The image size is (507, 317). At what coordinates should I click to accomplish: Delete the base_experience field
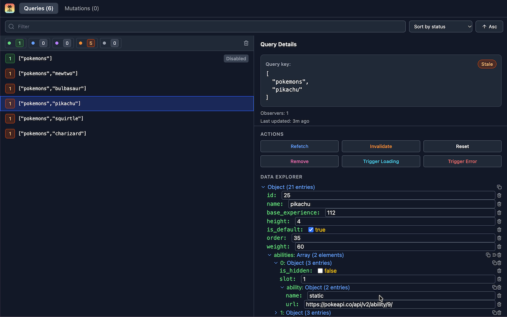pyautogui.click(x=499, y=213)
